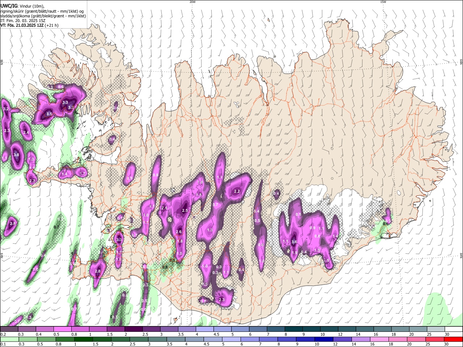Image resolution: width=463 pixels, height=347 pixels.
Task: Click the 3.8 snowfall value on the map
Action: [x=16, y=155]
